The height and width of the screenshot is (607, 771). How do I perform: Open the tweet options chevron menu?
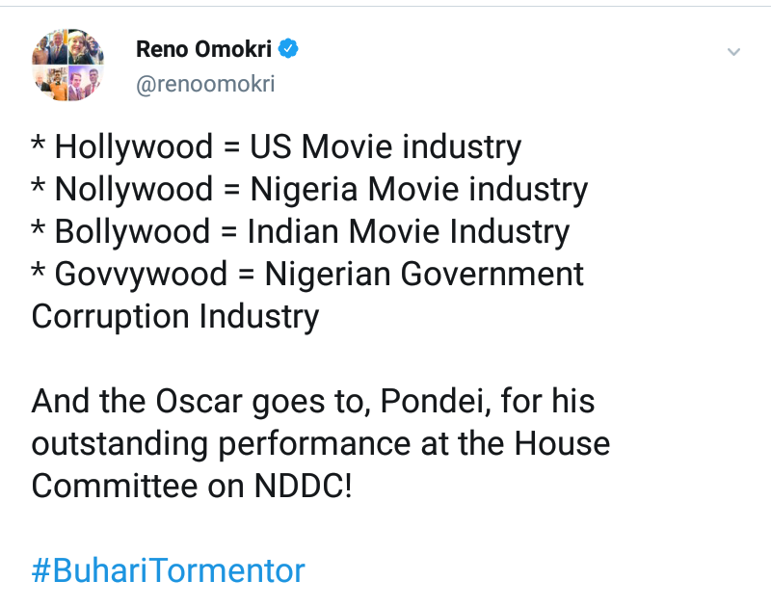point(733,51)
